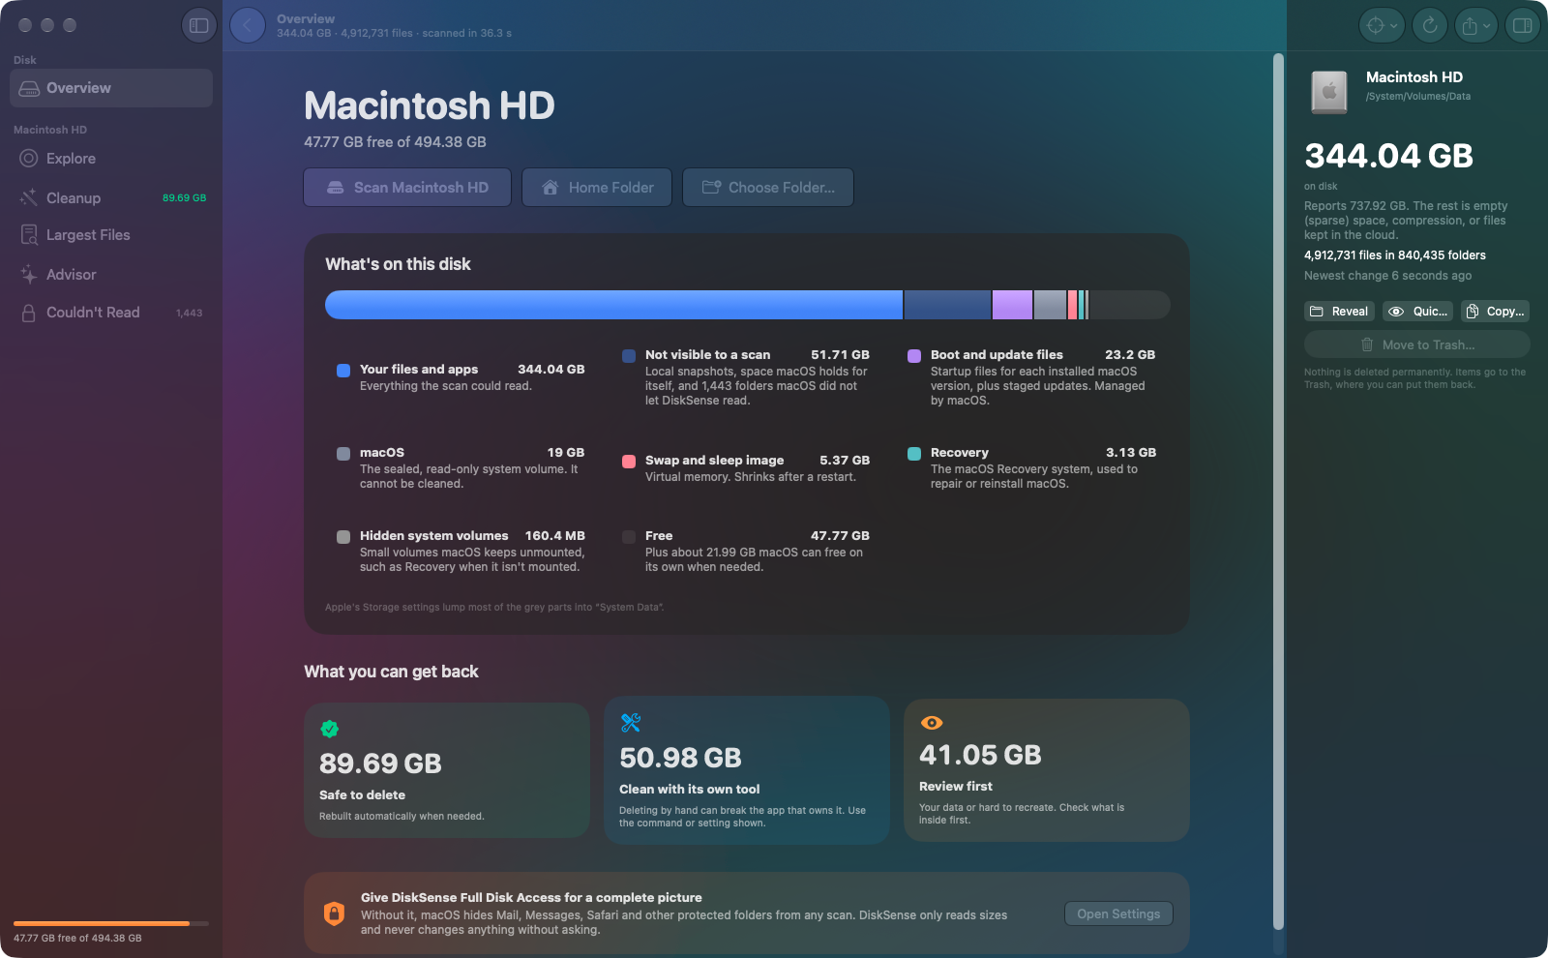The width and height of the screenshot is (1548, 958).
Task: Click the "89.69 GB" figure on the Safe to delete card
Action: 380,763
